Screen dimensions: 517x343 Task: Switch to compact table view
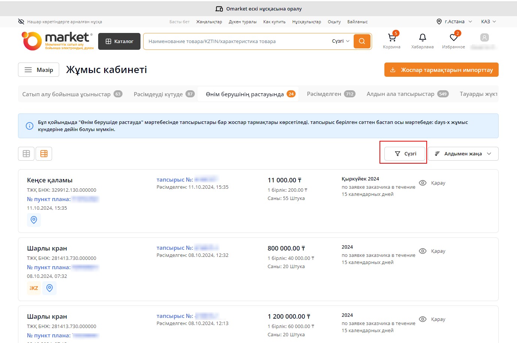[26, 154]
